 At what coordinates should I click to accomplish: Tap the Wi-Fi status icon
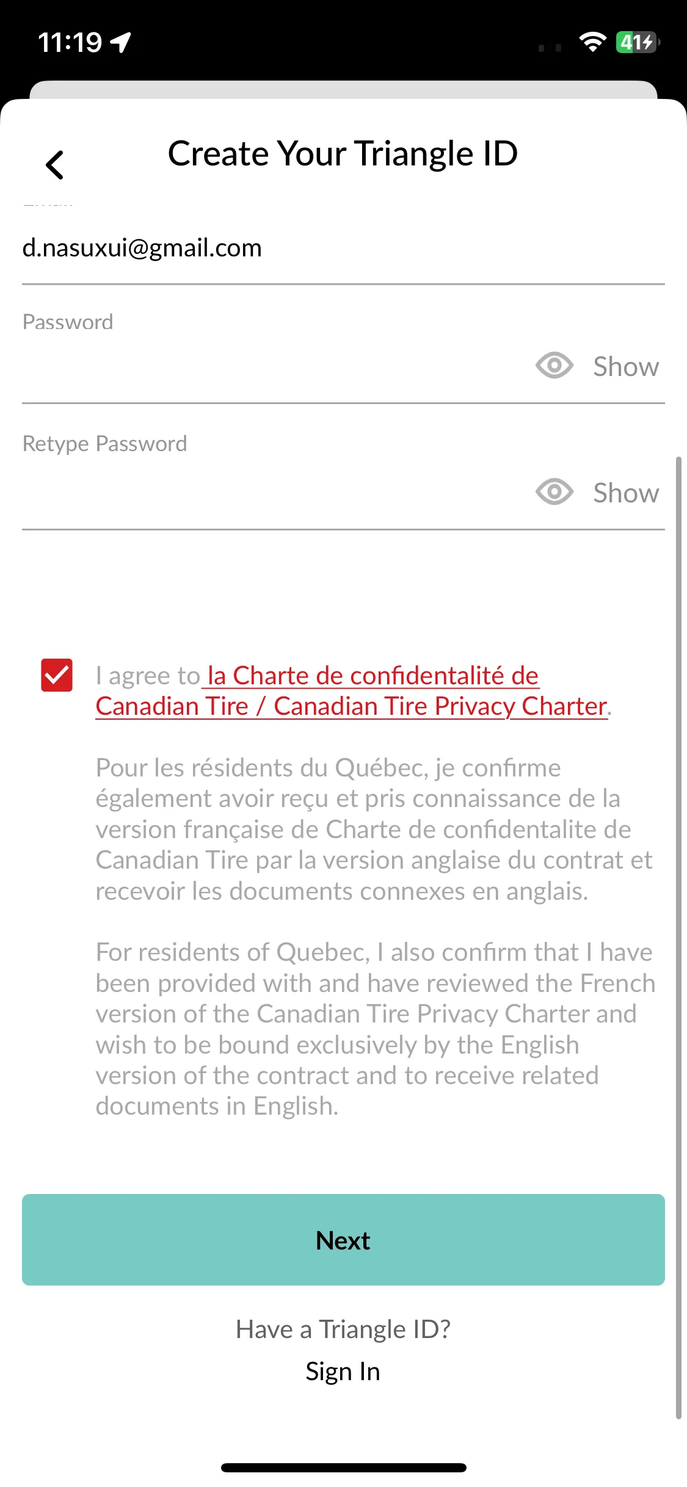coord(592,42)
